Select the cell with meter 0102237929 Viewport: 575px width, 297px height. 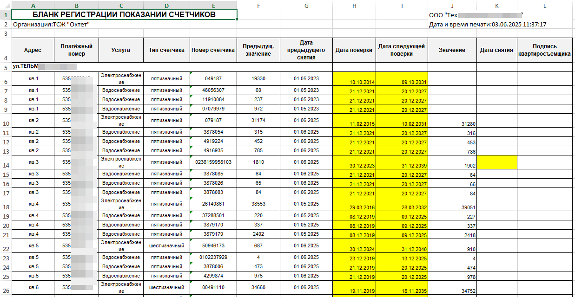tap(213, 257)
